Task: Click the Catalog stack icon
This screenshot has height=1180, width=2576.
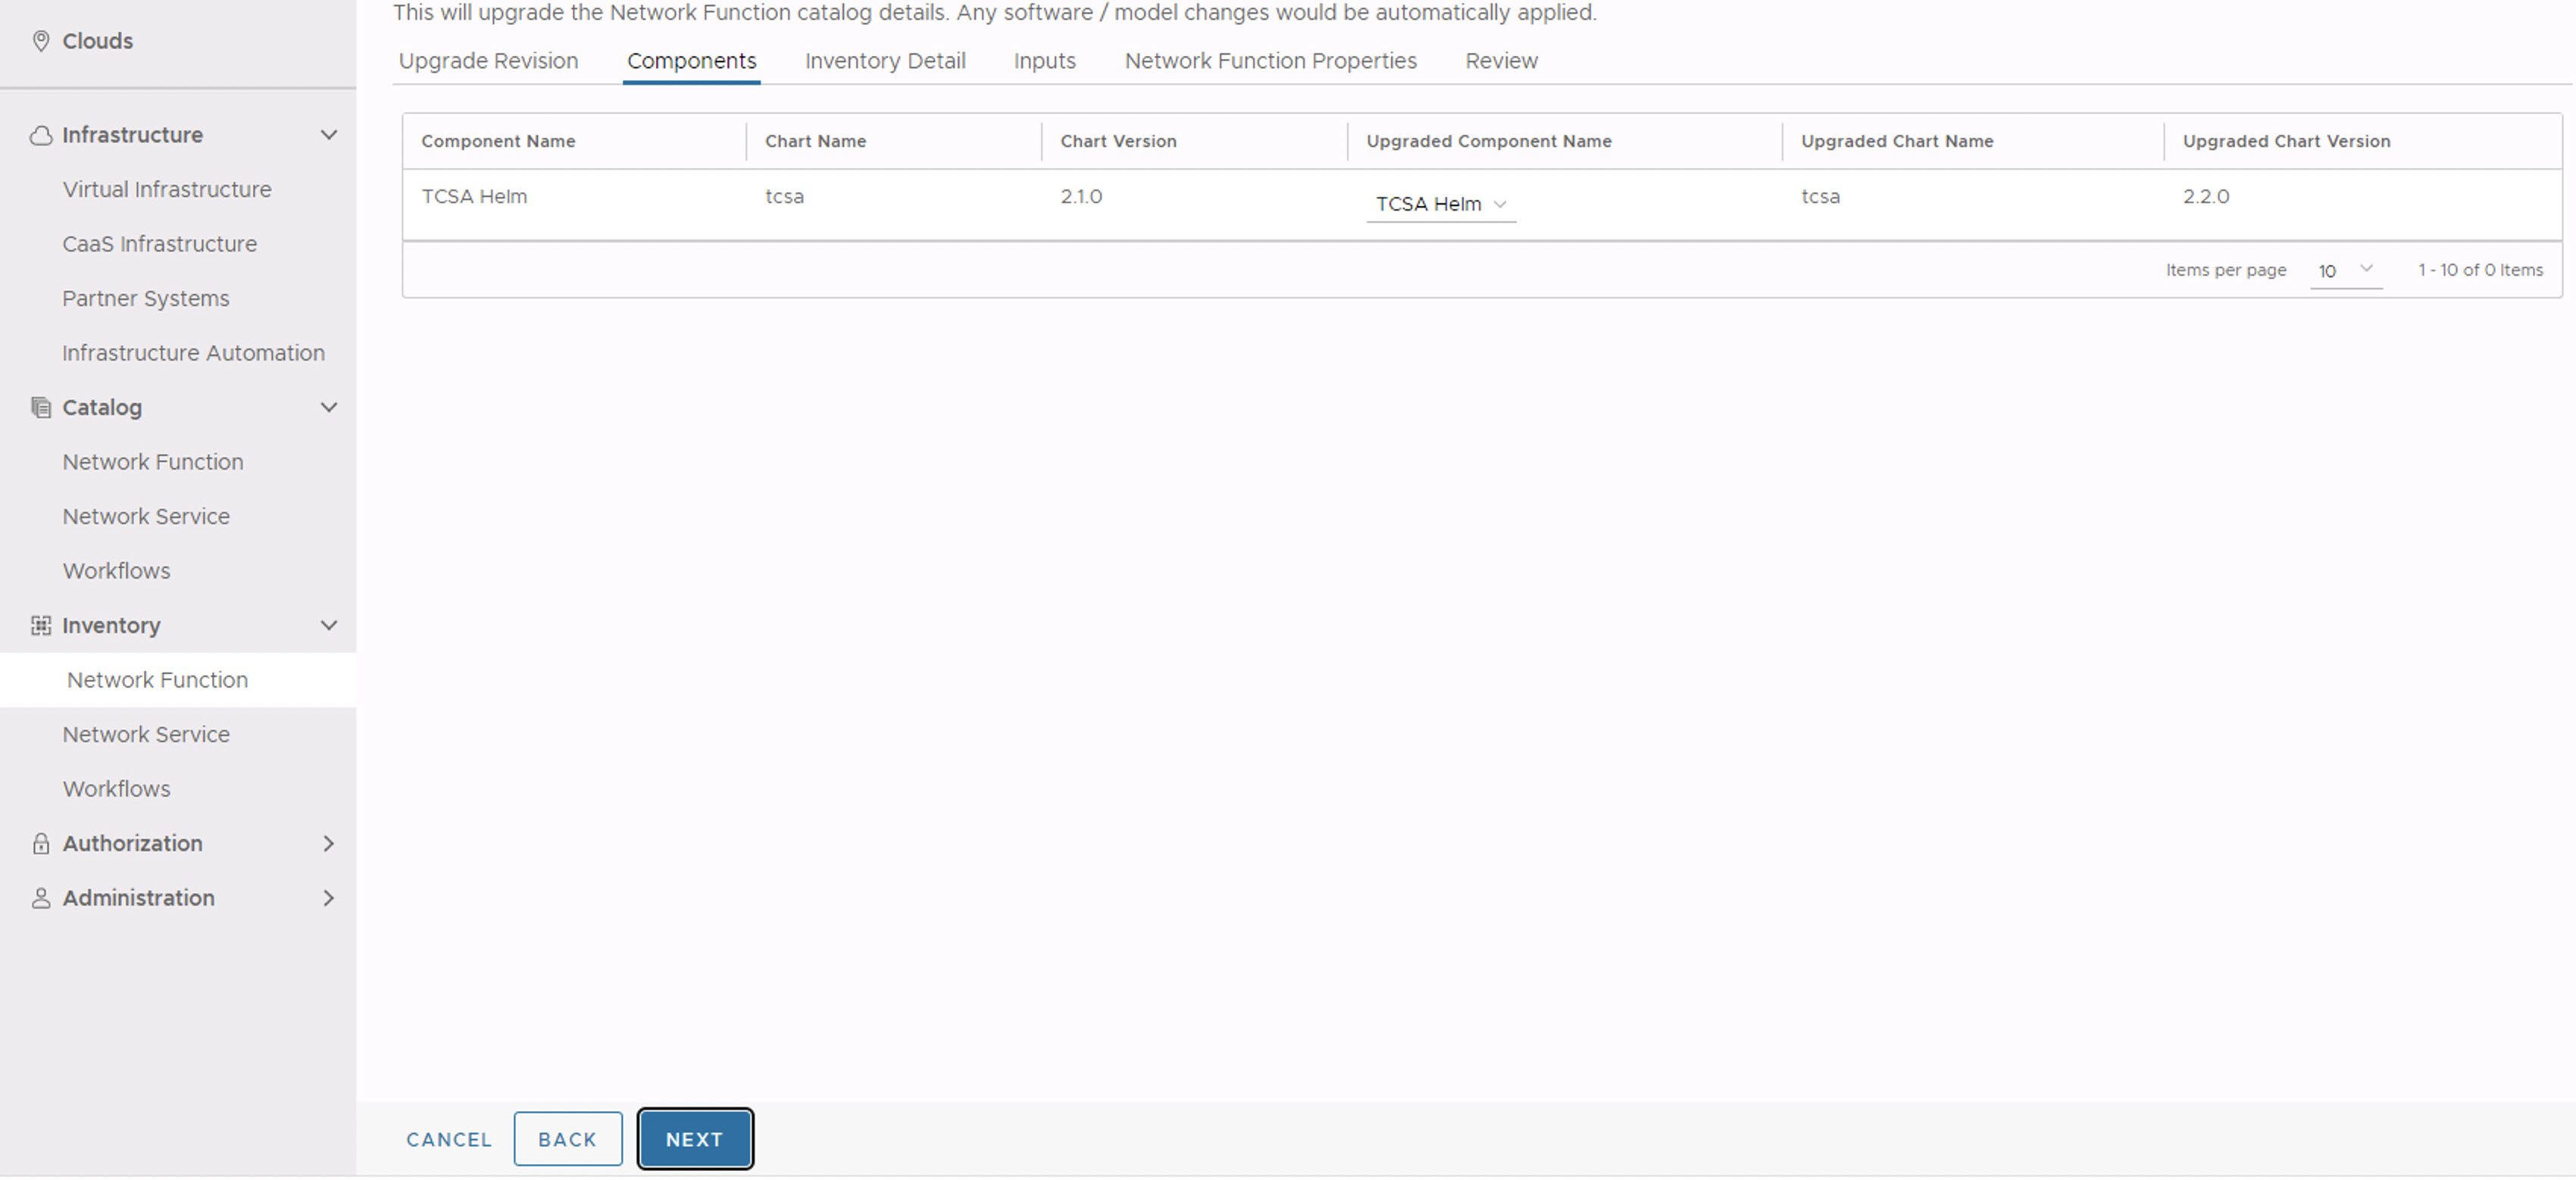Action: 41,408
